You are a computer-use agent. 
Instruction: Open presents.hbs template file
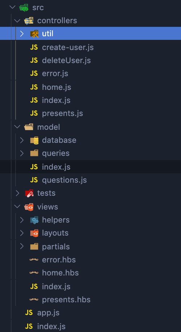[x=66, y=300]
